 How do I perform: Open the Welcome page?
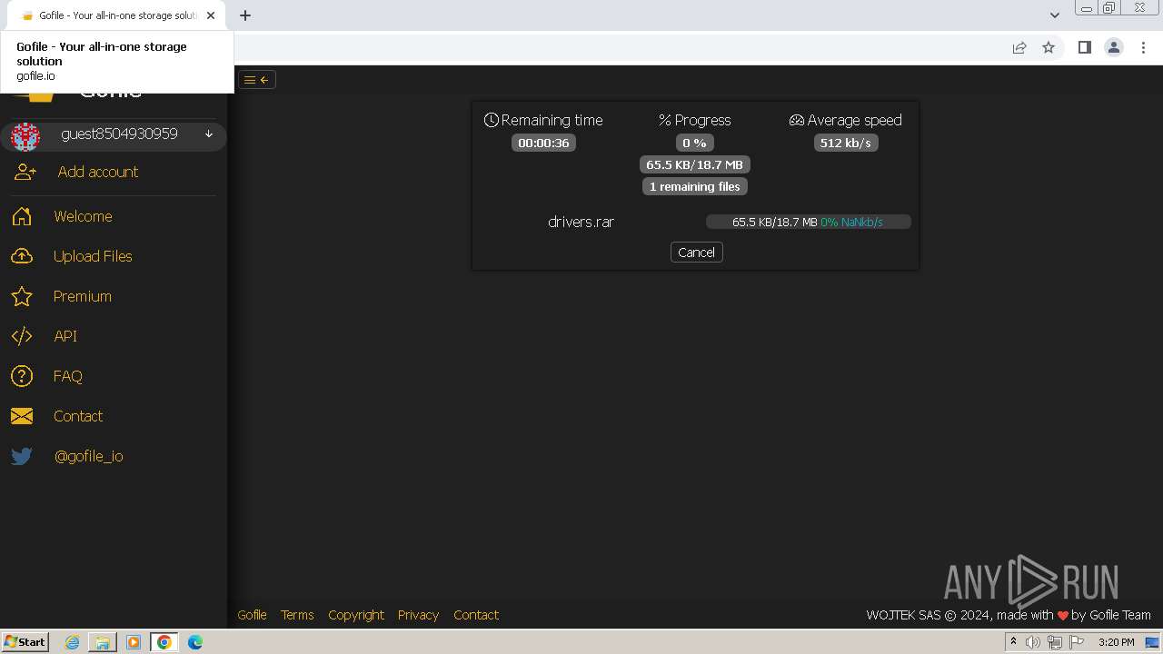coord(83,216)
